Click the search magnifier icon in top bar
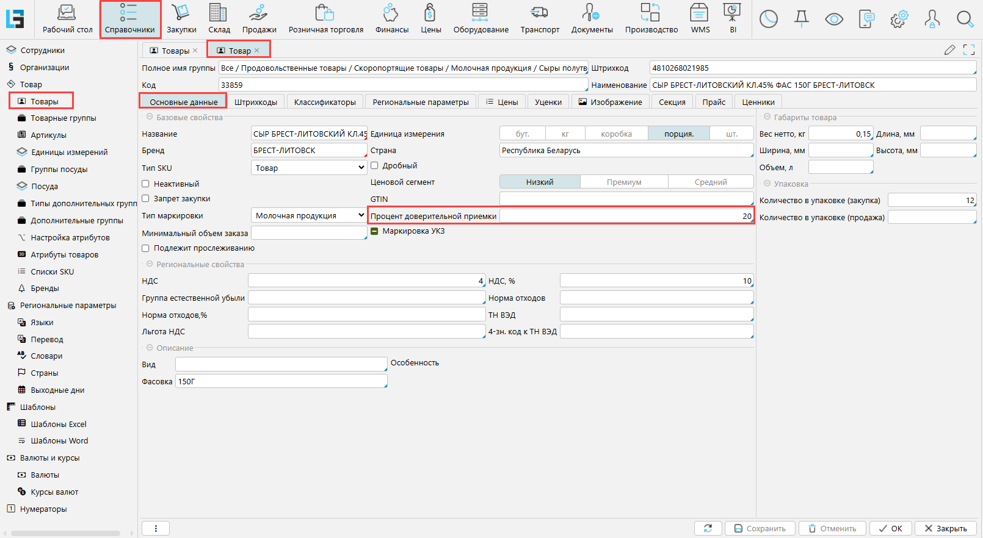This screenshot has height=538, width=983. tap(965, 20)
